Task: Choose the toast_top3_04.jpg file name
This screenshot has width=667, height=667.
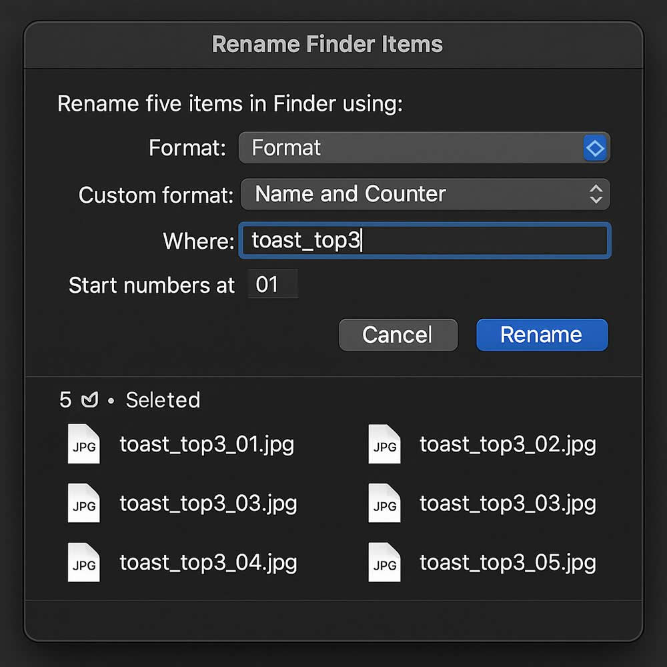Action: pyautogui.click(x=208, y=563)
